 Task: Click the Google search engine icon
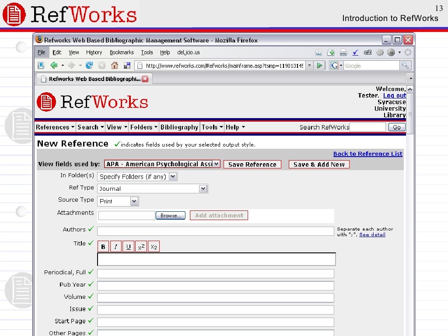point(334,66)
